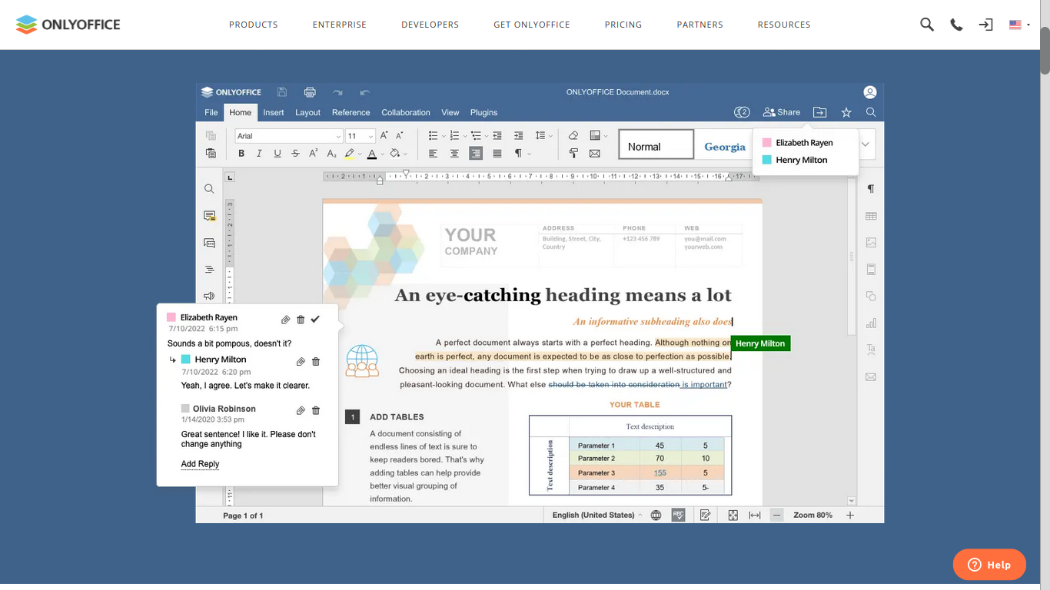Open the File tab in the editor

tap(211, 112)
